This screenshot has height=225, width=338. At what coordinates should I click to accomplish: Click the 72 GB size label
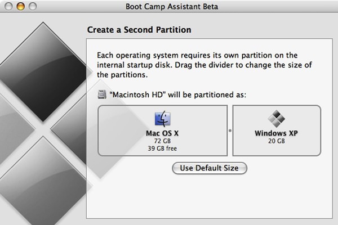162,141
